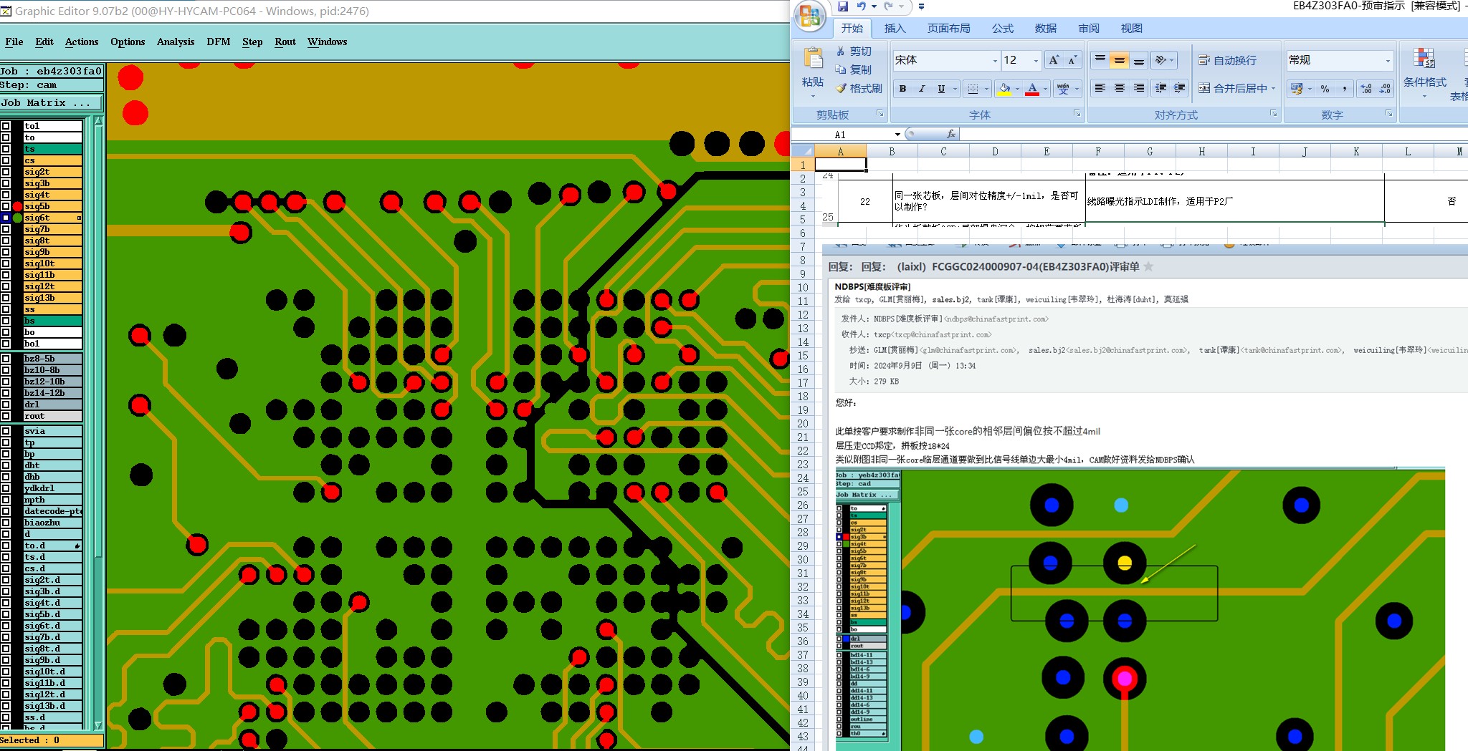Switch to the 公式 (Formulas) ribbon tab

click(1002, 28)
